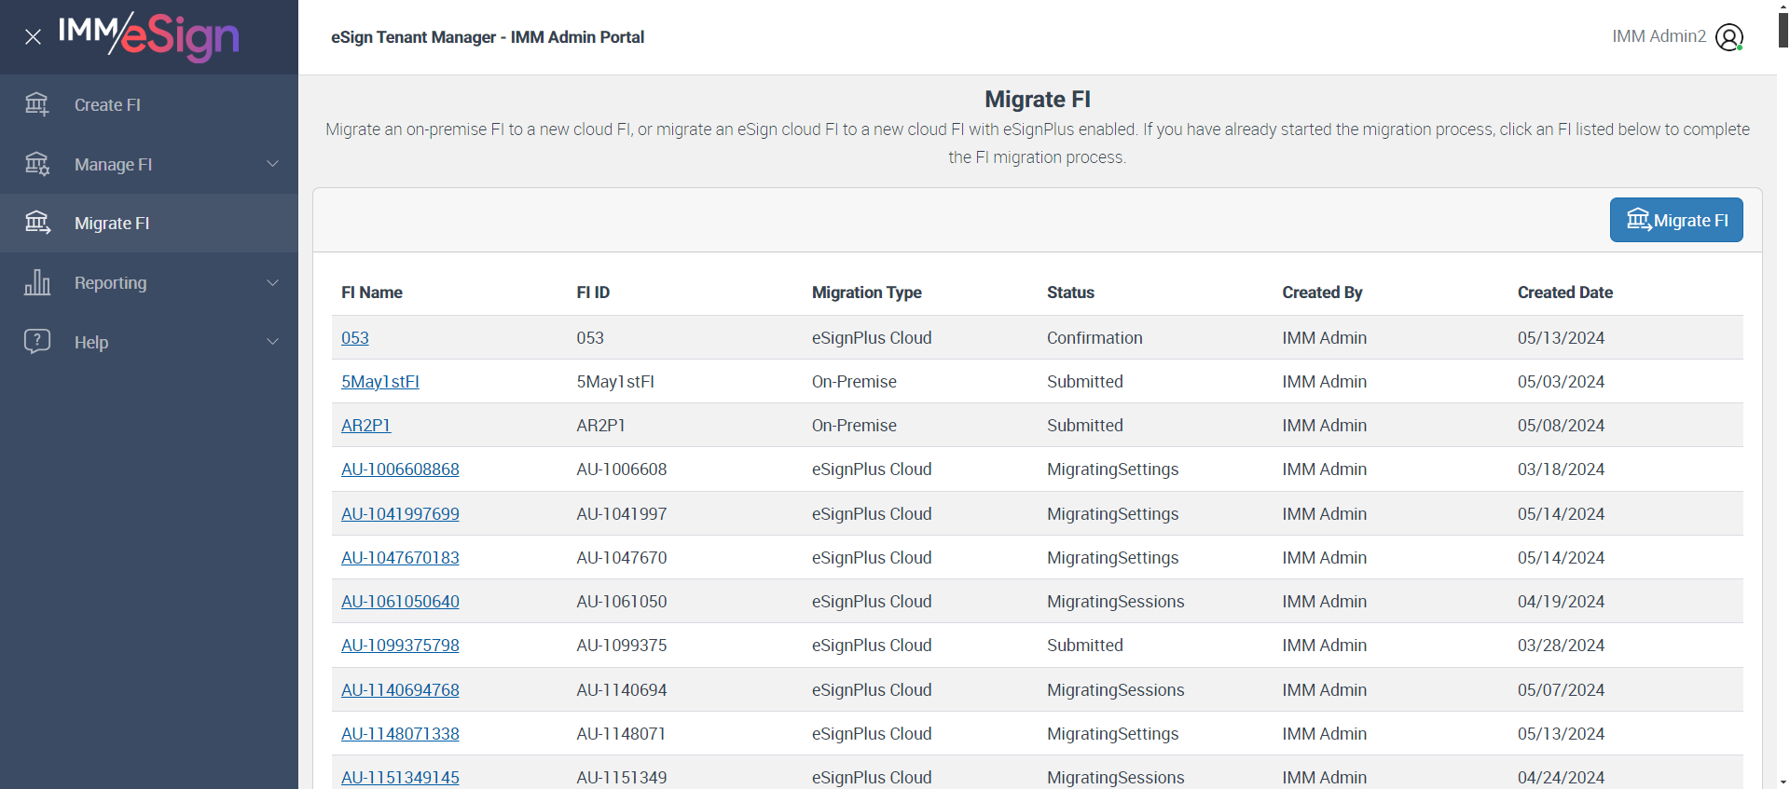The height and width of the screenshot is (789, 1790).
Task: Click the FI ID AU-1061050 cell
Action: click(622, 602)
